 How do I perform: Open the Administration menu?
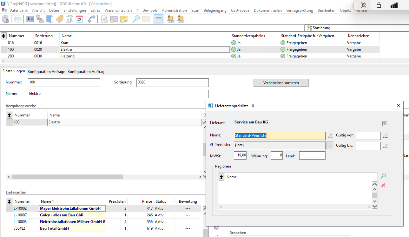click(174, 10)
